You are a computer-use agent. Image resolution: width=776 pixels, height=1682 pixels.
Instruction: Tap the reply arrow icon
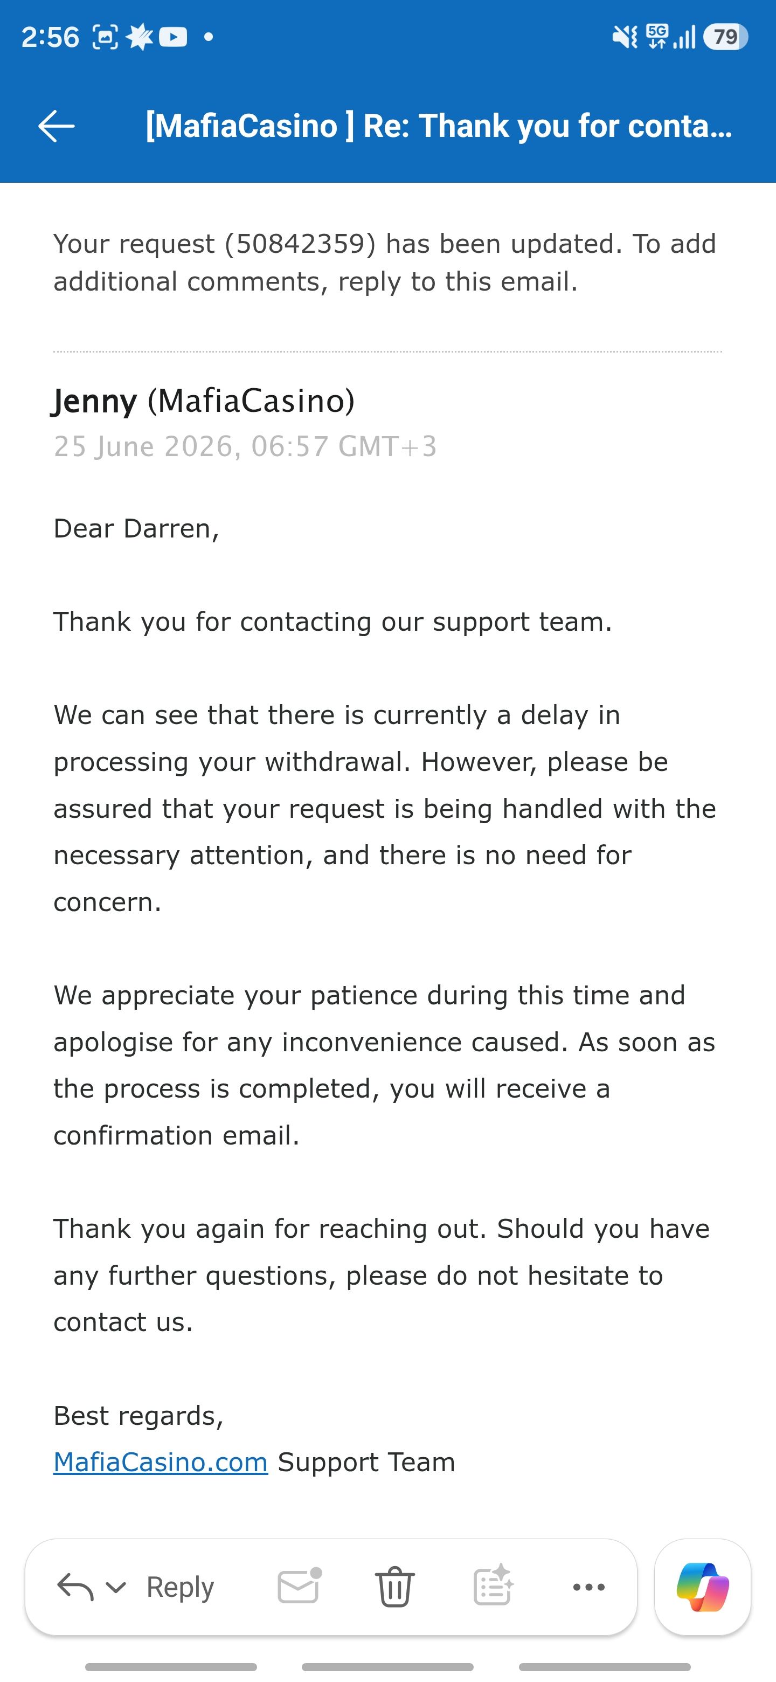coord(74,1587)
